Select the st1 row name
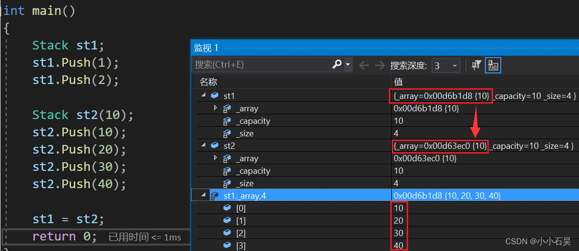Viewport: 579px width, 251px height. point(229,96)
